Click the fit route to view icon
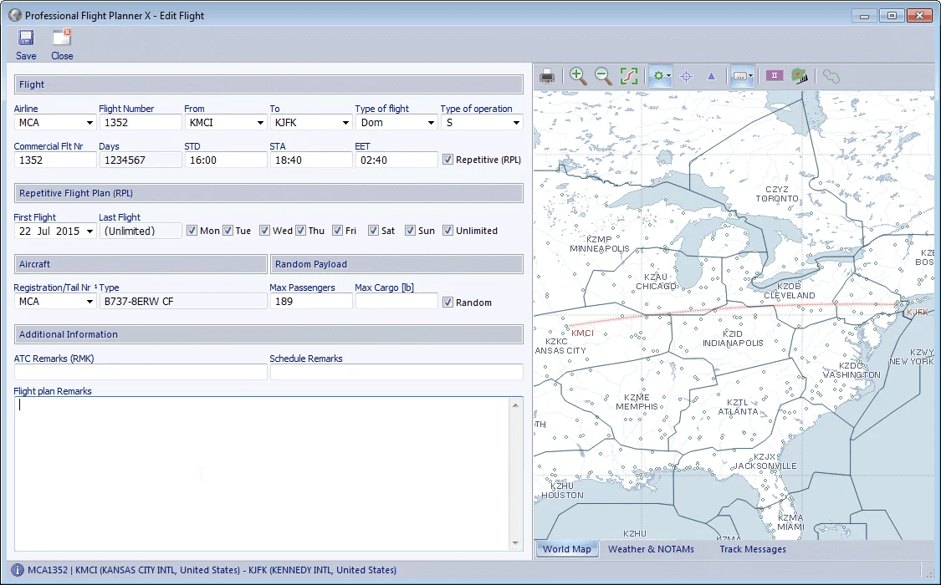This screenshot has width=941, height=585. (629, 75)
